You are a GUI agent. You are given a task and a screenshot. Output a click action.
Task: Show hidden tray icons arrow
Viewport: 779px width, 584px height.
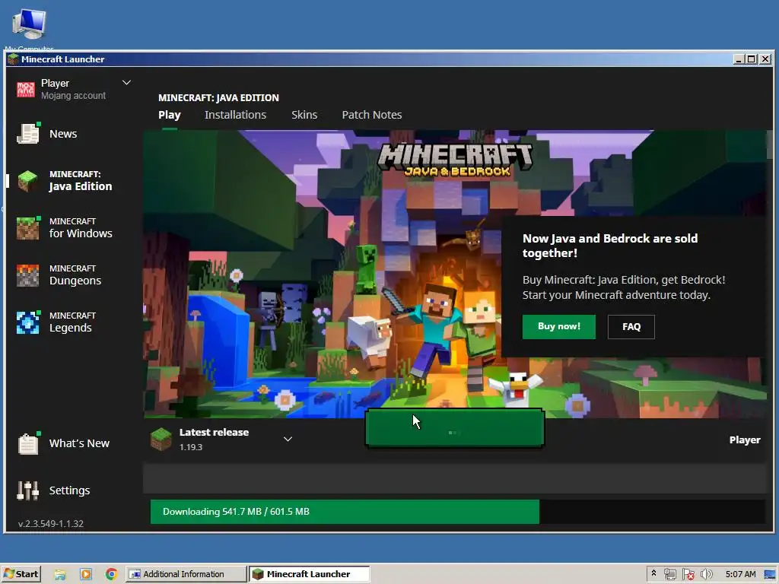653,573
